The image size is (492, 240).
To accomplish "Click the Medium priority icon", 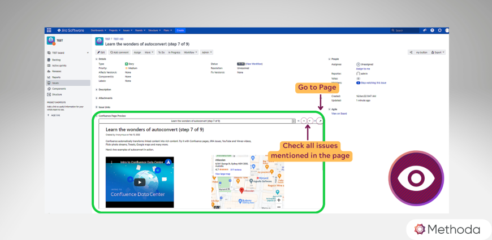I will click(127, 68).
